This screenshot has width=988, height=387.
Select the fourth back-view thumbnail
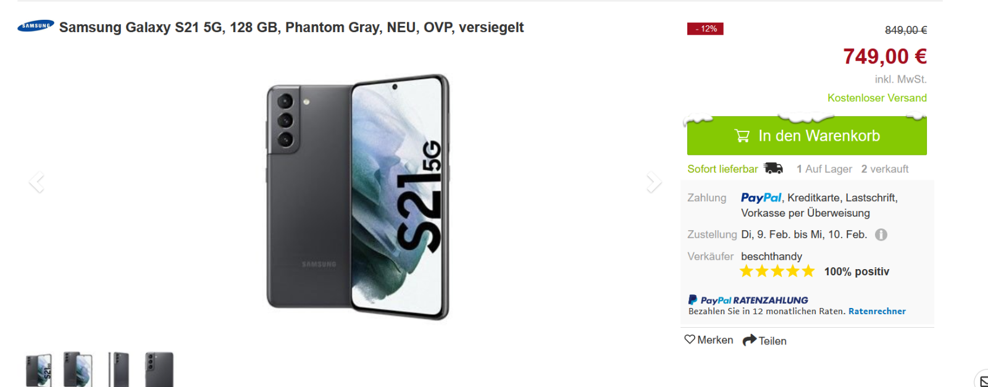[x=159, y=370]
